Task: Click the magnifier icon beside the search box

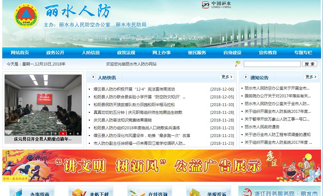Action: click(238, 64)
